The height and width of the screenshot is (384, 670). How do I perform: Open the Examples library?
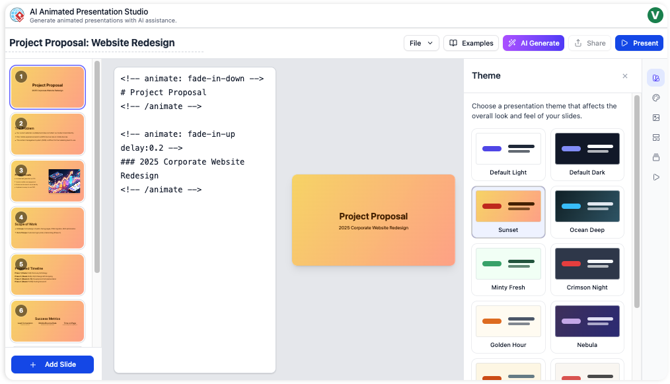click(470, 42)
